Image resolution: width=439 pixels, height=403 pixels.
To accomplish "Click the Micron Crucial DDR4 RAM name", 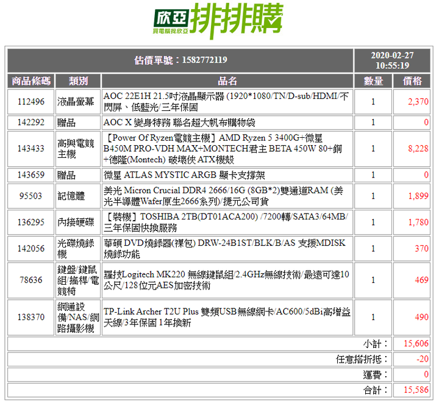I will (223, 196).
